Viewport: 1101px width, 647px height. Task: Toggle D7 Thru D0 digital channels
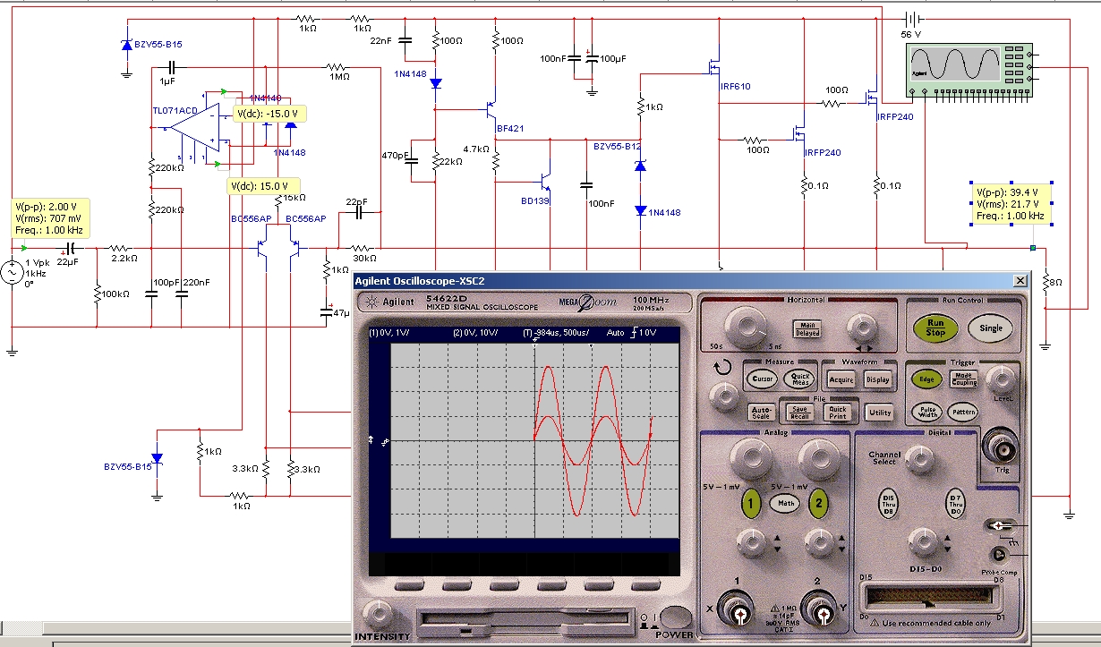[956, 504]
